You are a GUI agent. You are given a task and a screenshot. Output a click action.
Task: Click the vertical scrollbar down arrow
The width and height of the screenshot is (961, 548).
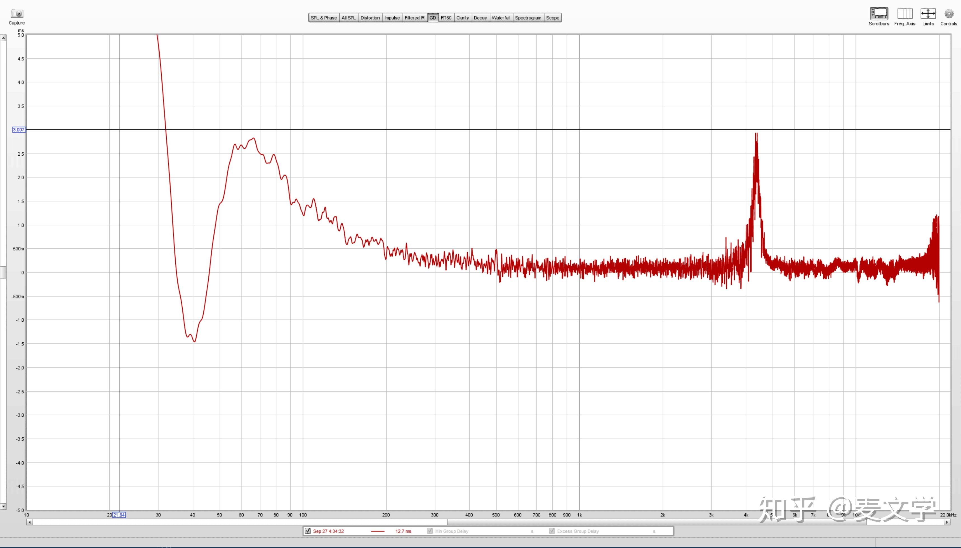click(3, 506)
